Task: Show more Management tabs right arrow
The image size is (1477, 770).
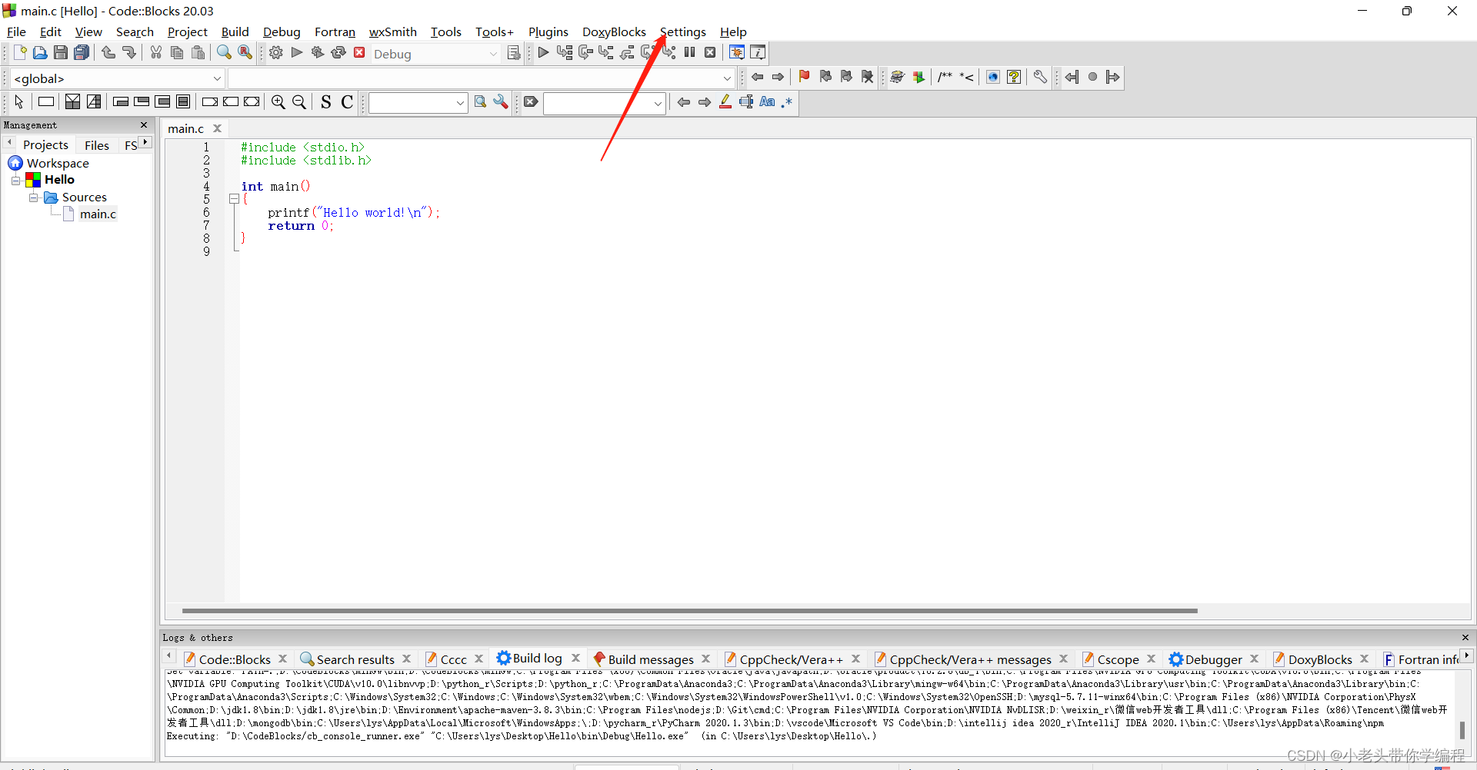Action: point(145,142)
